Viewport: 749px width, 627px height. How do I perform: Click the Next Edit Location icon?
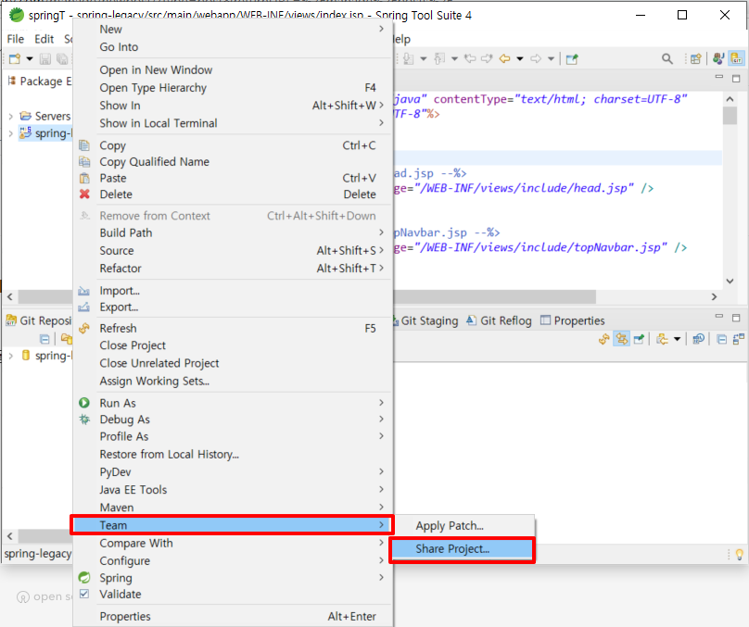[x=487, y=58]
